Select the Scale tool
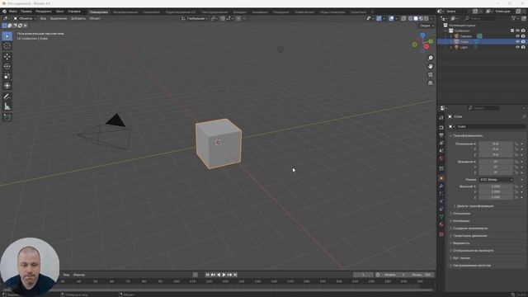This screenshot has height=297, width=528. (x=7, y=76)
